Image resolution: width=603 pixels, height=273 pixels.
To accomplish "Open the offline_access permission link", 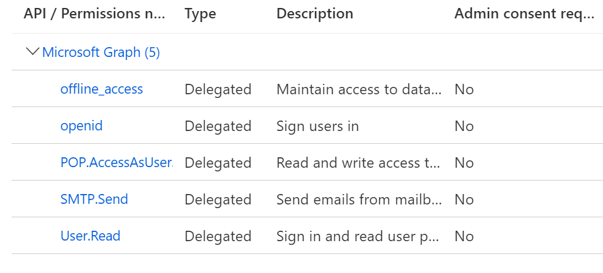I will (x=102, y=89).
